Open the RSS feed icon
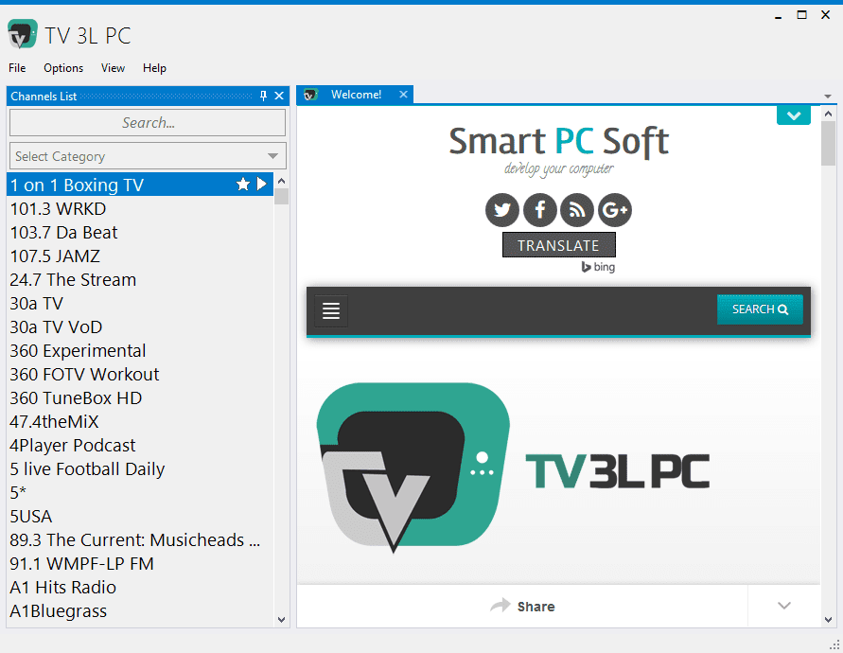843x653 pixels. pyautogui.click(x=577, y=210)
